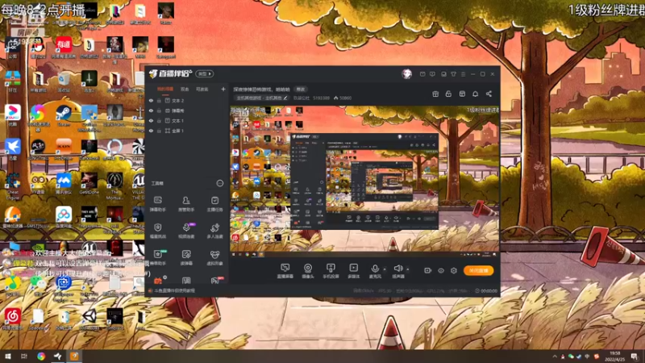Screen dimensions: 645x363
Task: Click the gift box icon in header
Action: (435, 94)
